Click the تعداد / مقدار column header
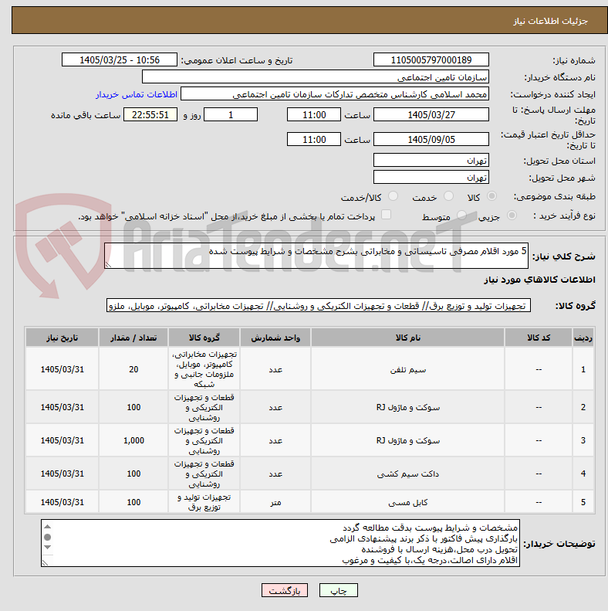 tap(133, 338)
